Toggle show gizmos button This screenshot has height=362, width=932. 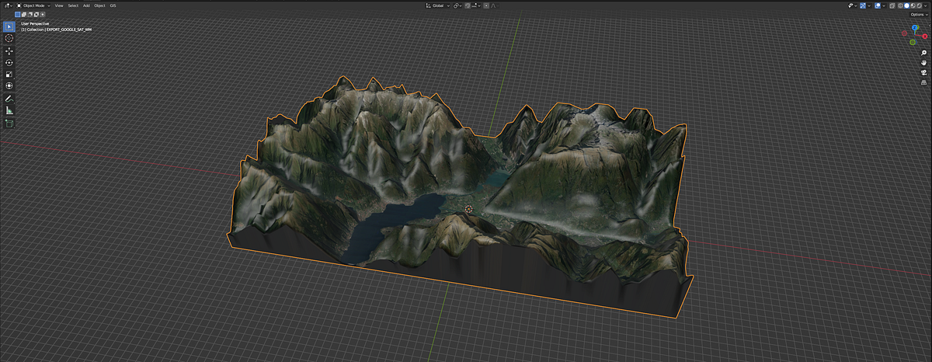click(863, 5)
